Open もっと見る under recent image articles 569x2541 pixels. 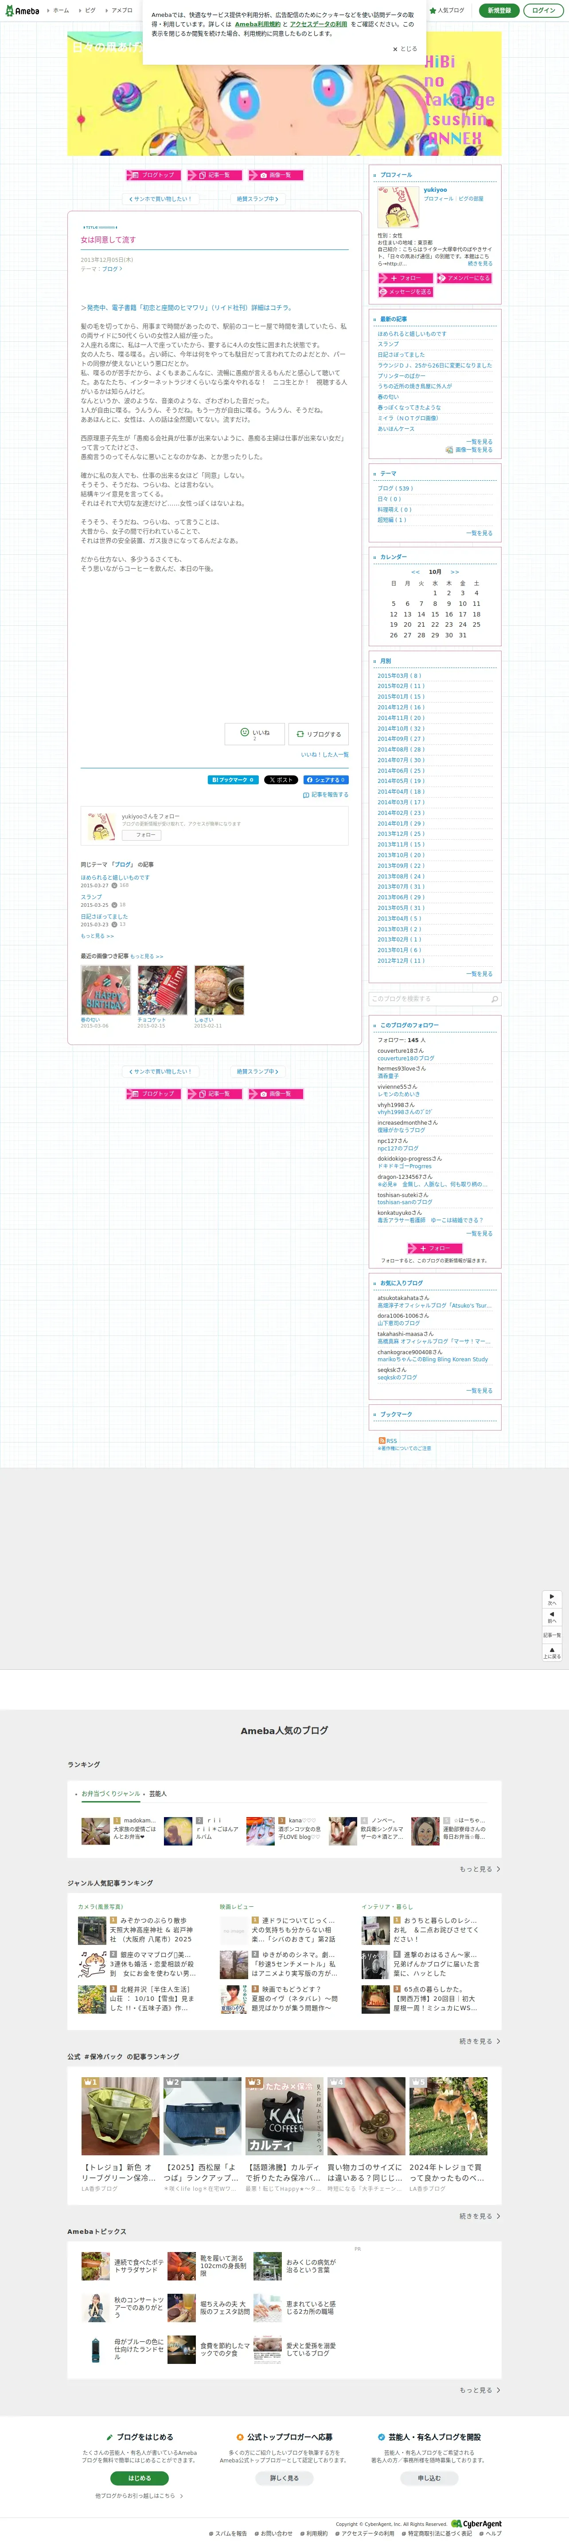[147, 956]
